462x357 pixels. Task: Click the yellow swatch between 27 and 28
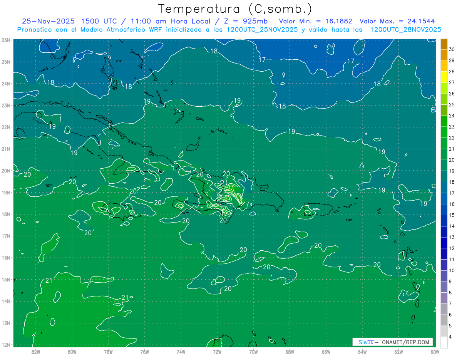coord(444,77)
